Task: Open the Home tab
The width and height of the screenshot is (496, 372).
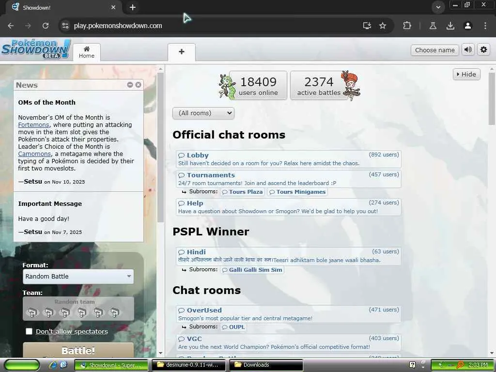Action: (87, 52)
